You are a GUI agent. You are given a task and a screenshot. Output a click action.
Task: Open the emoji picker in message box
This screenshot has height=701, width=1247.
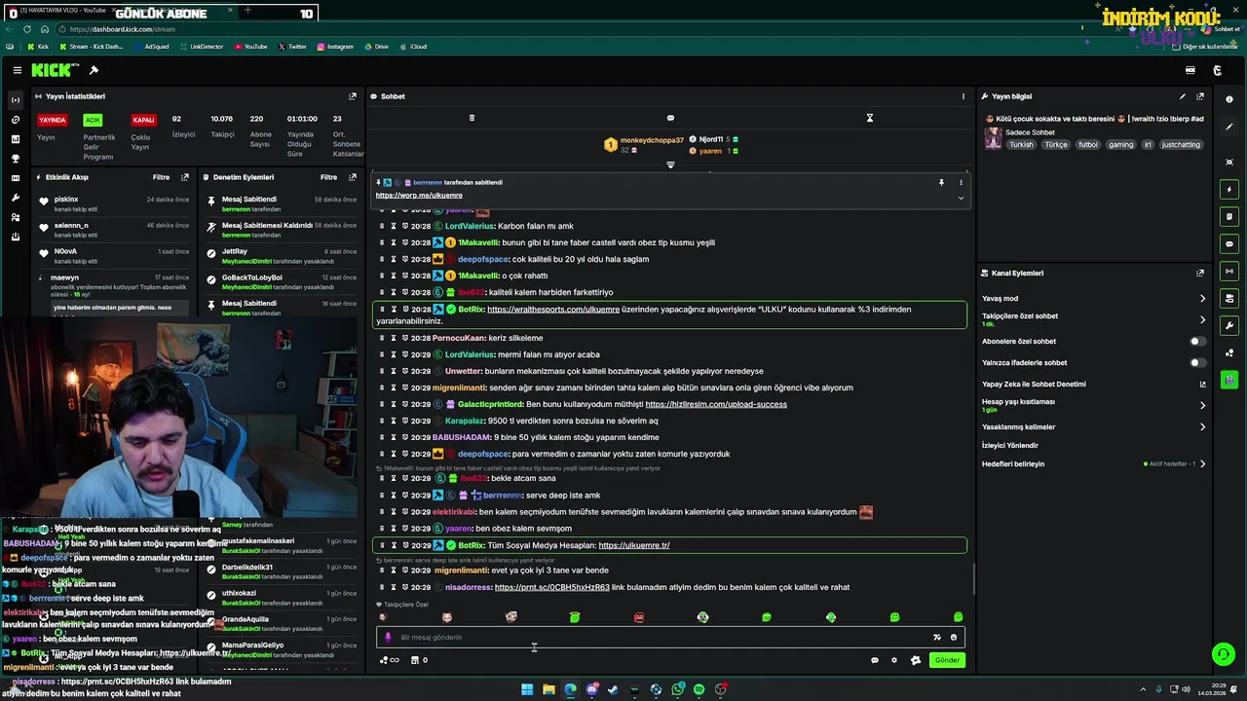click(x=954, y=638)
